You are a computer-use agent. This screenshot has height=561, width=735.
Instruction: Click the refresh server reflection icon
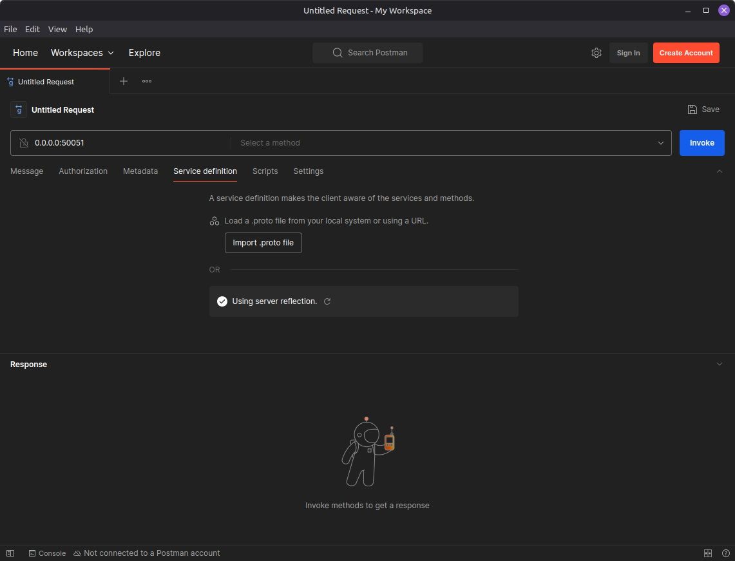coord(327,301)
